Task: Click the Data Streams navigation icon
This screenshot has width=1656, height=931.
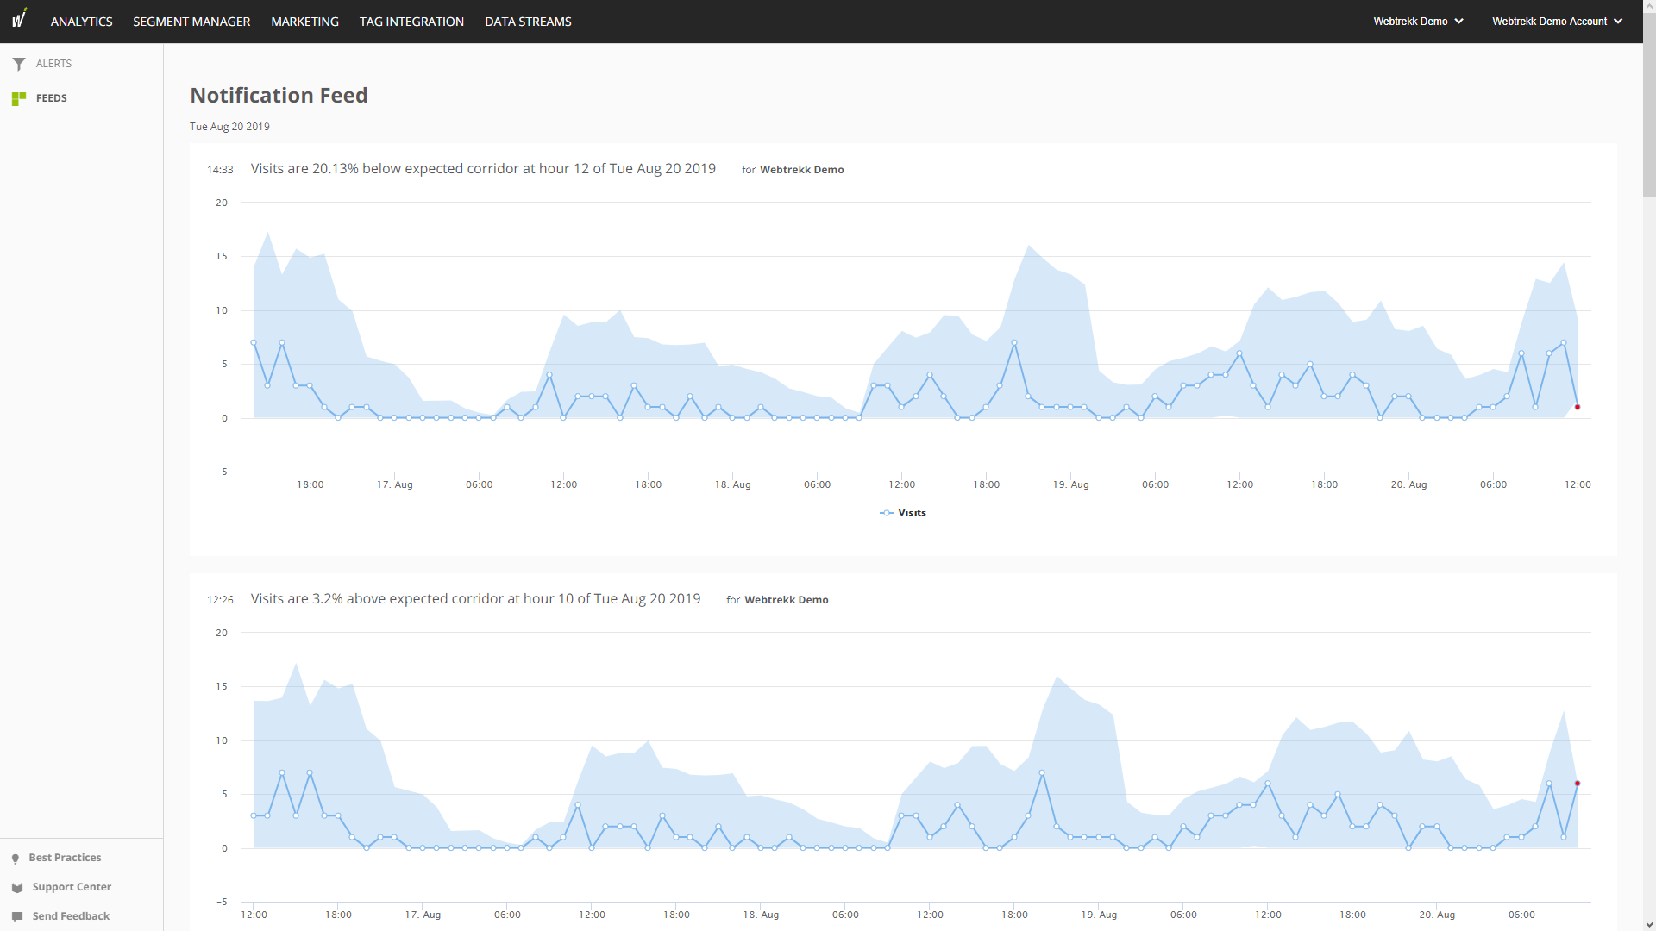Action: pos(528,22)
